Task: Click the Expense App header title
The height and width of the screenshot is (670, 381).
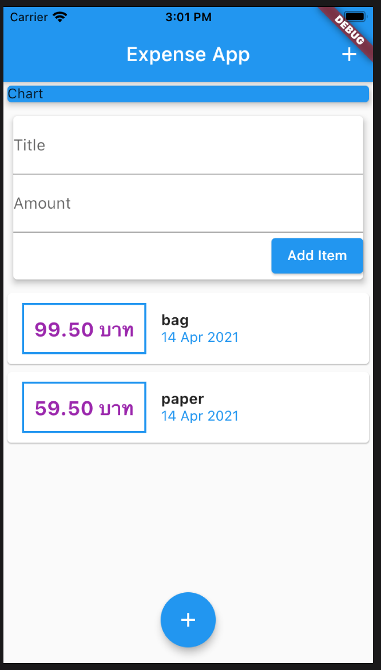Action: point(188,54)
